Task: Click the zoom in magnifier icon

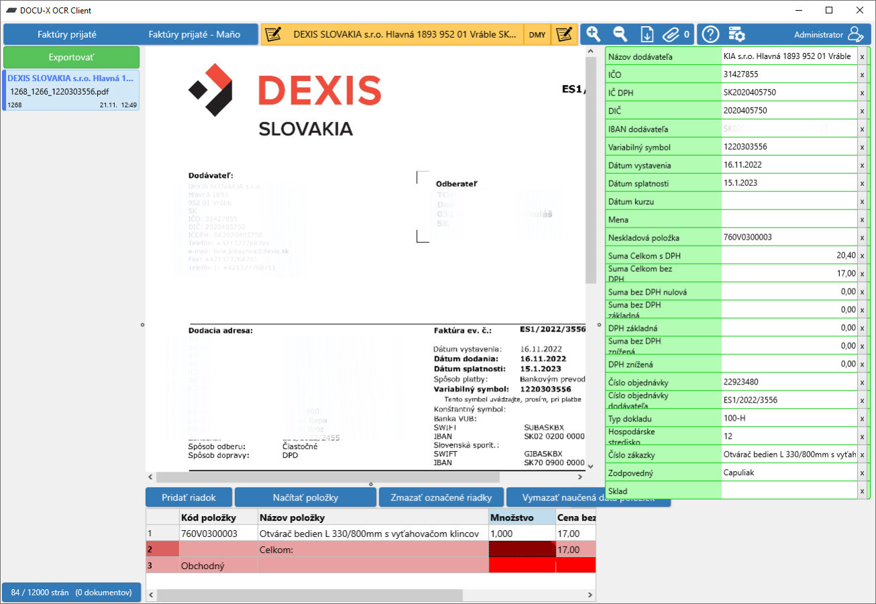Action: [593, 34]
